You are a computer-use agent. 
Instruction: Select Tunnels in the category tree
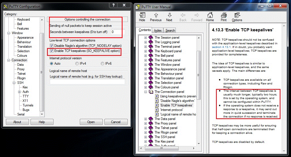point(28,105)
